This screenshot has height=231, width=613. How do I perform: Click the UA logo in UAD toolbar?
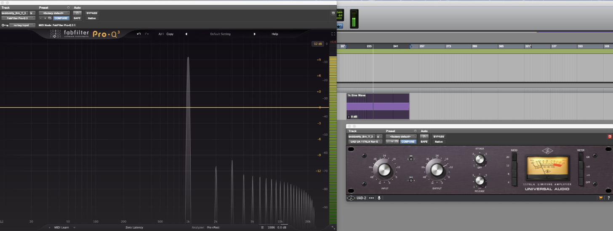click(350, 198)
